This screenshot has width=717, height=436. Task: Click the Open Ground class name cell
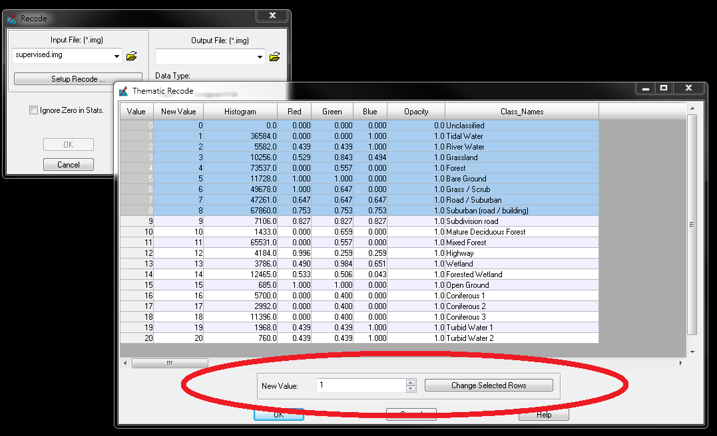(522, 285)
